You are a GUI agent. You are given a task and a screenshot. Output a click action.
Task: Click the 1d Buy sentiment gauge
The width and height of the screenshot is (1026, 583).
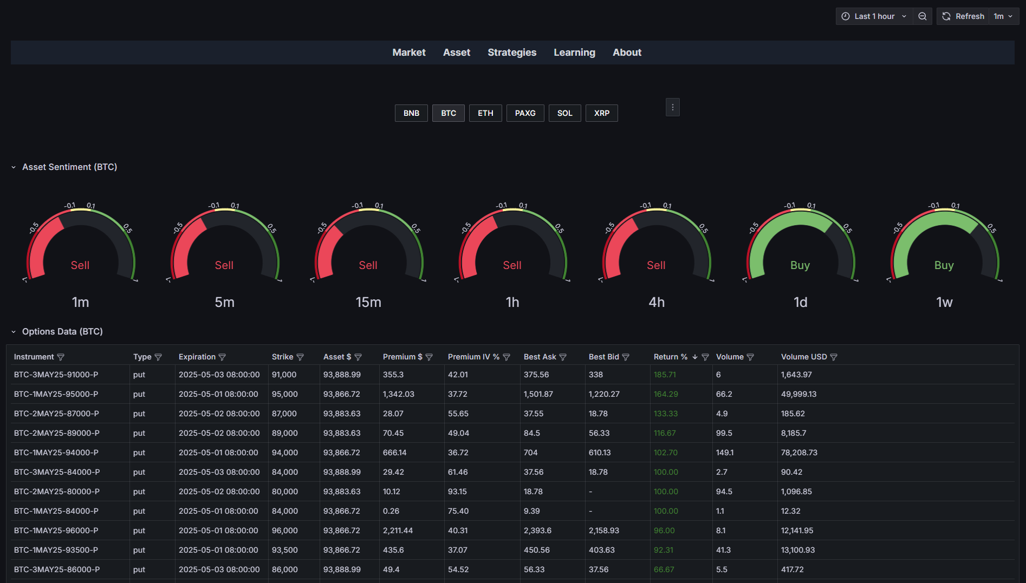tap(800, 249)
